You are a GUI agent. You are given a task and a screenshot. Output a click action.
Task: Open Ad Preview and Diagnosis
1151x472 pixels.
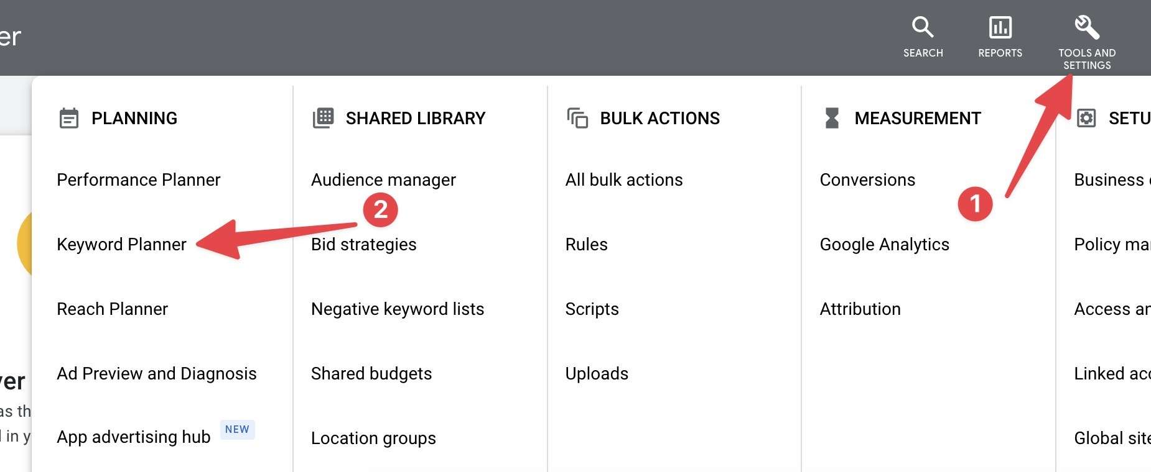click(156, 374)
